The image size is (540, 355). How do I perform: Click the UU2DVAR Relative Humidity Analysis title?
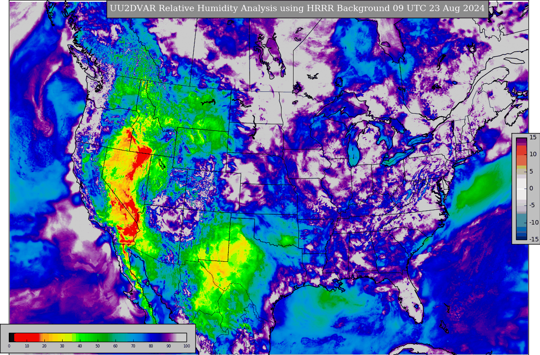[x=297, y=8]
